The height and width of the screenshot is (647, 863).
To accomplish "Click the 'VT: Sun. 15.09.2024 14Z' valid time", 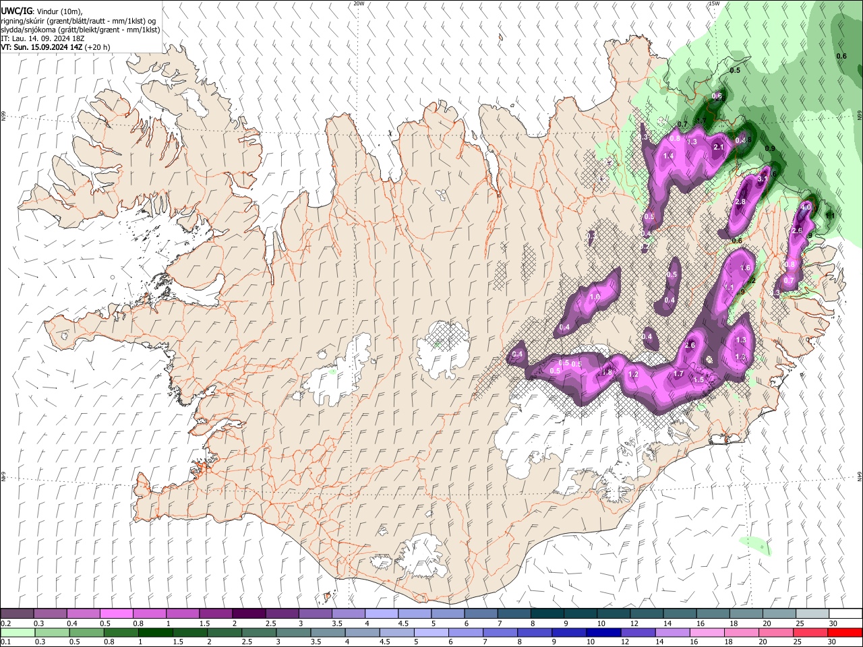I will click(x=42, y=47).
